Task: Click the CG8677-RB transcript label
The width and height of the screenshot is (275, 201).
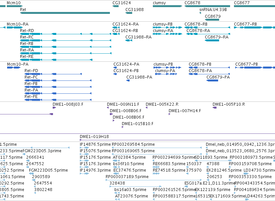Action: point(245,24)
